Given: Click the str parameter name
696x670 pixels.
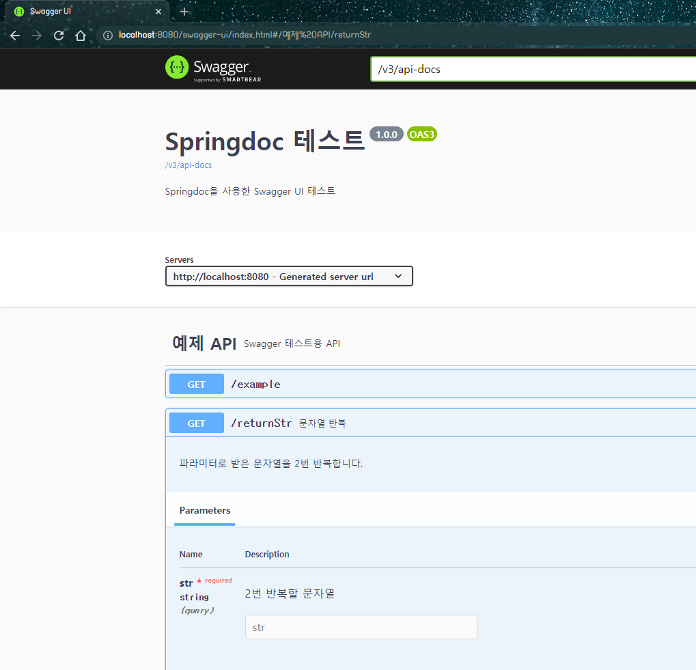Looking at the screenshot, I should (x=186, y=583).
